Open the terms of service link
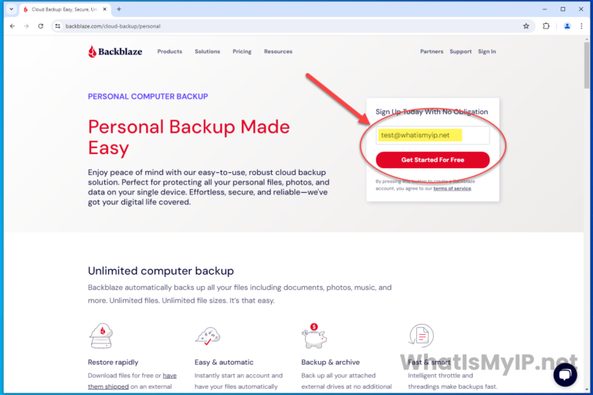Screen dimensions: 593x395 [x=452, y=188]
